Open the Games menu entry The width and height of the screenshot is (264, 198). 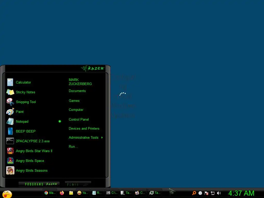[74, 101]
